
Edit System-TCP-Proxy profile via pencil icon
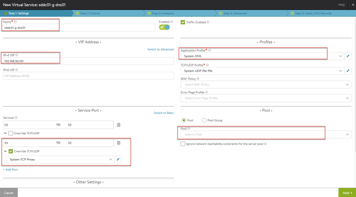[x=118, y=159]
